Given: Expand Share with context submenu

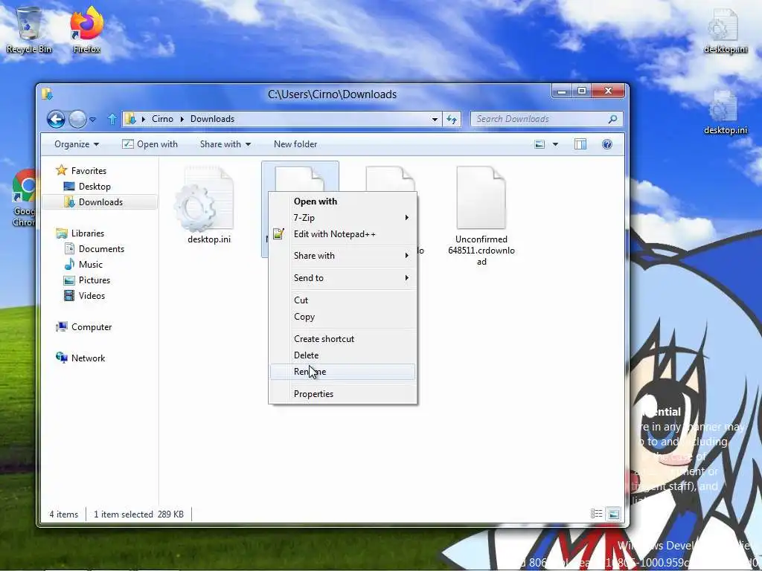Looking at the screenshot, I should pos(342,256).
